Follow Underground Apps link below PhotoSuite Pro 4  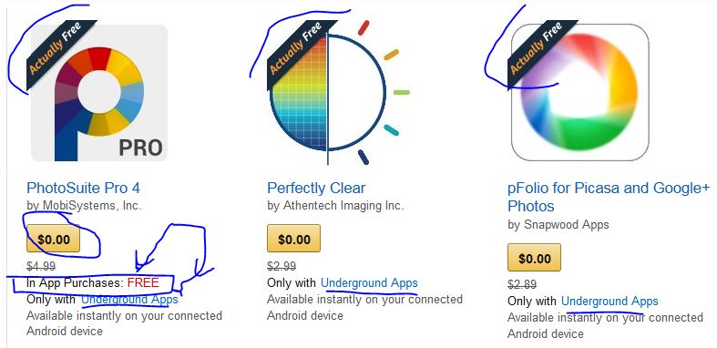tap(129, 300)
